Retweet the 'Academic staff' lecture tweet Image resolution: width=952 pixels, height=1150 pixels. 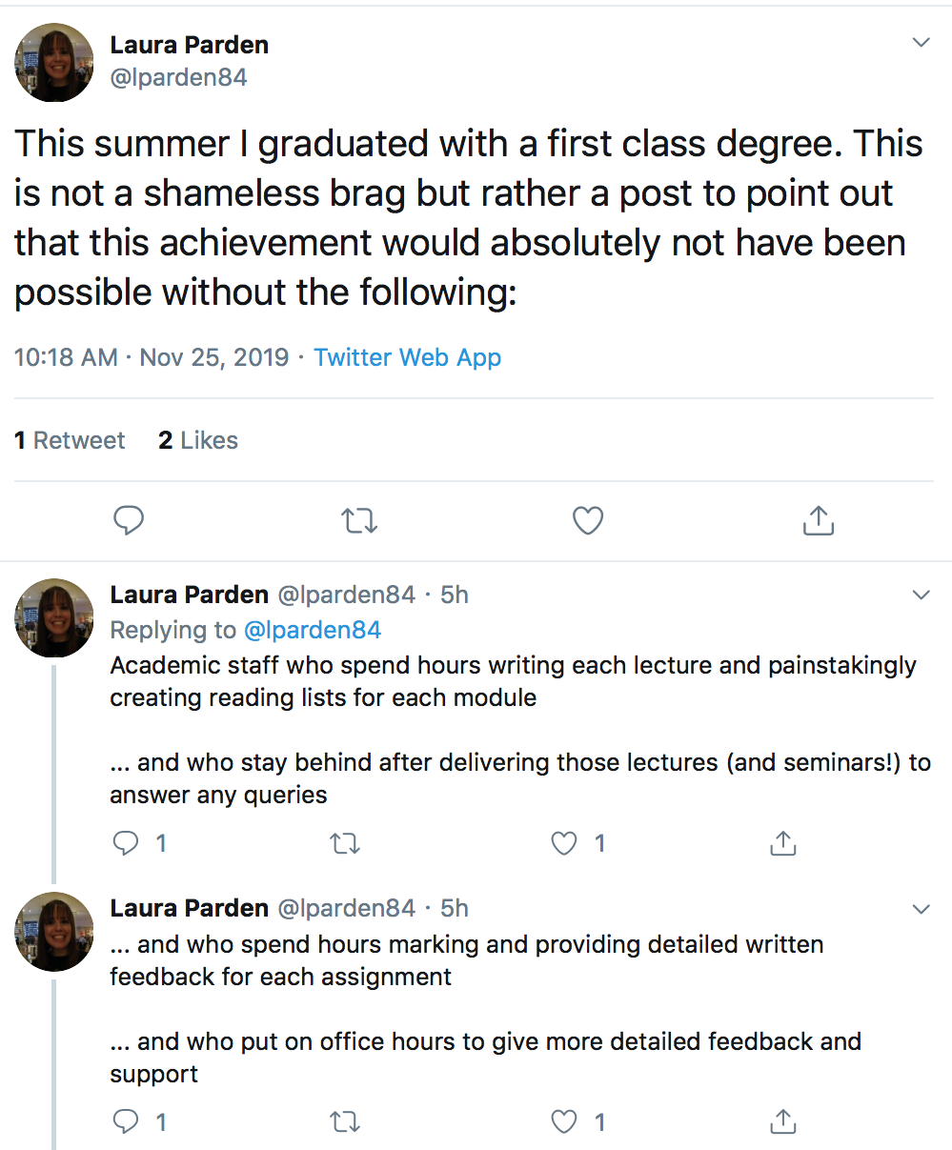click(x=345, y=843)
